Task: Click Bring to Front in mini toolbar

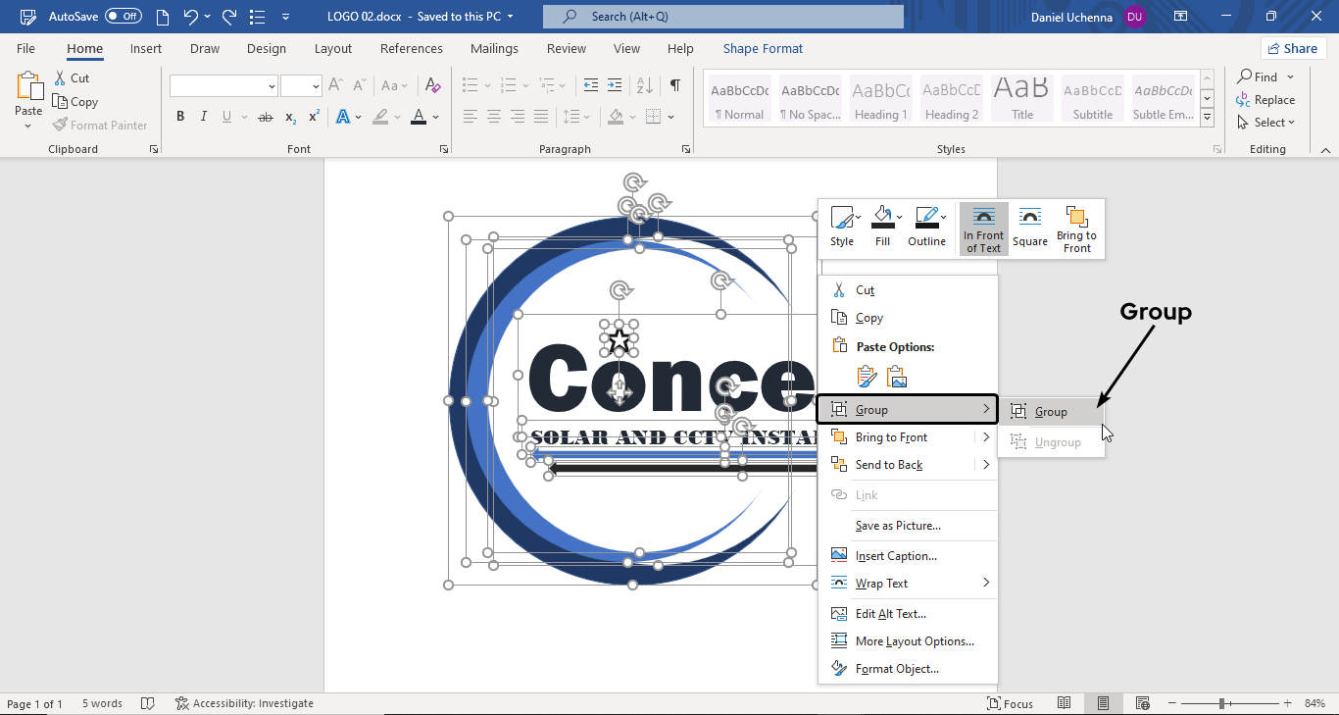Action: coord(1076,230)
